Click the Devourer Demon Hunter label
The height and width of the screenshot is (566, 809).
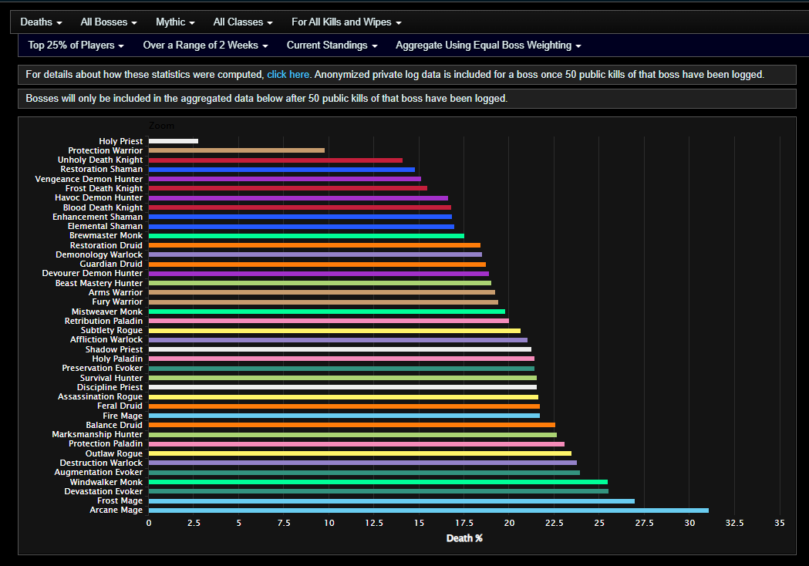(93, 273)
